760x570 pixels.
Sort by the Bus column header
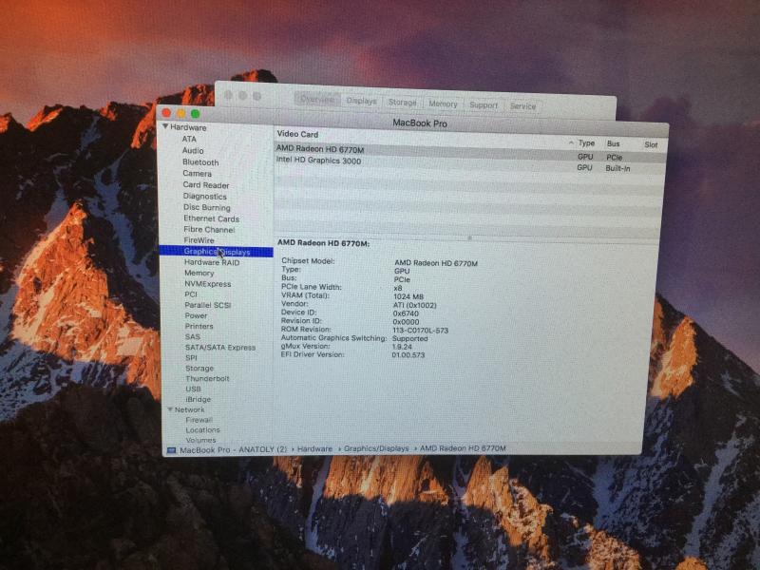point(613,143)
